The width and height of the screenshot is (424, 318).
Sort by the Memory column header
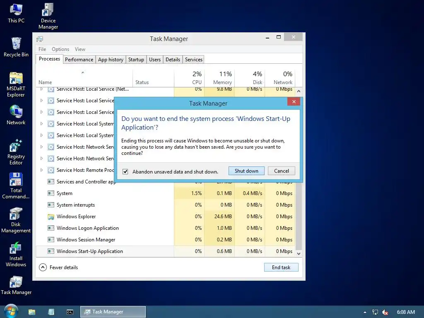219,77
